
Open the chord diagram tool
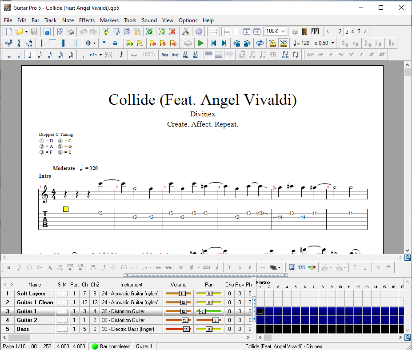pos(292,267)
